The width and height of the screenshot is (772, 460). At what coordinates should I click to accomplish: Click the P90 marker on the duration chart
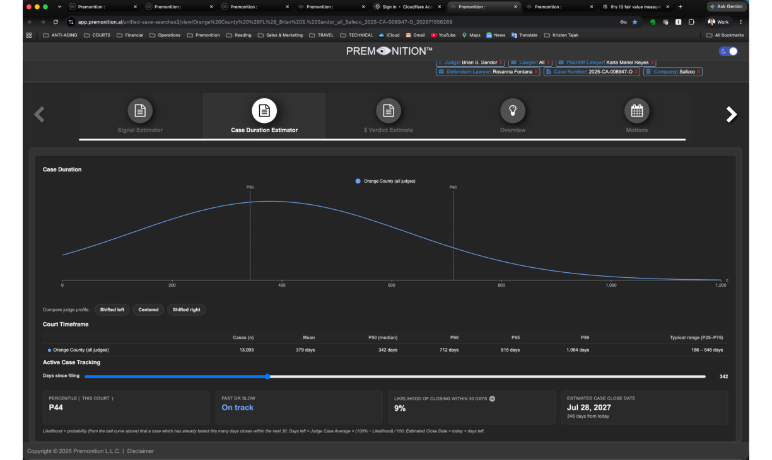[x=453, y=187]
